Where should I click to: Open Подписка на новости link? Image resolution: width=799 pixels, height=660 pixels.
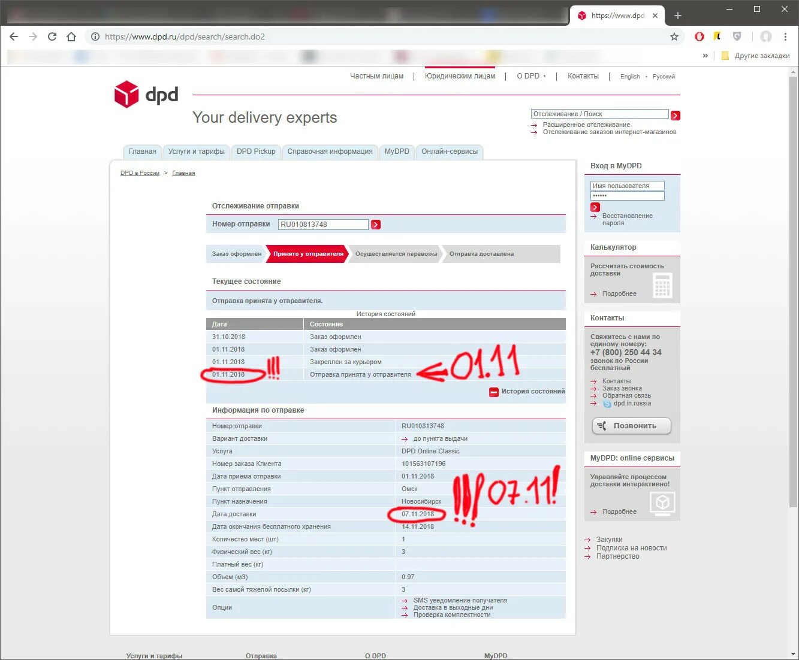[631, 548]
